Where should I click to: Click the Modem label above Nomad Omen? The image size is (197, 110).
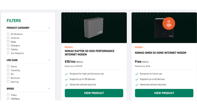tap(139, 47)
